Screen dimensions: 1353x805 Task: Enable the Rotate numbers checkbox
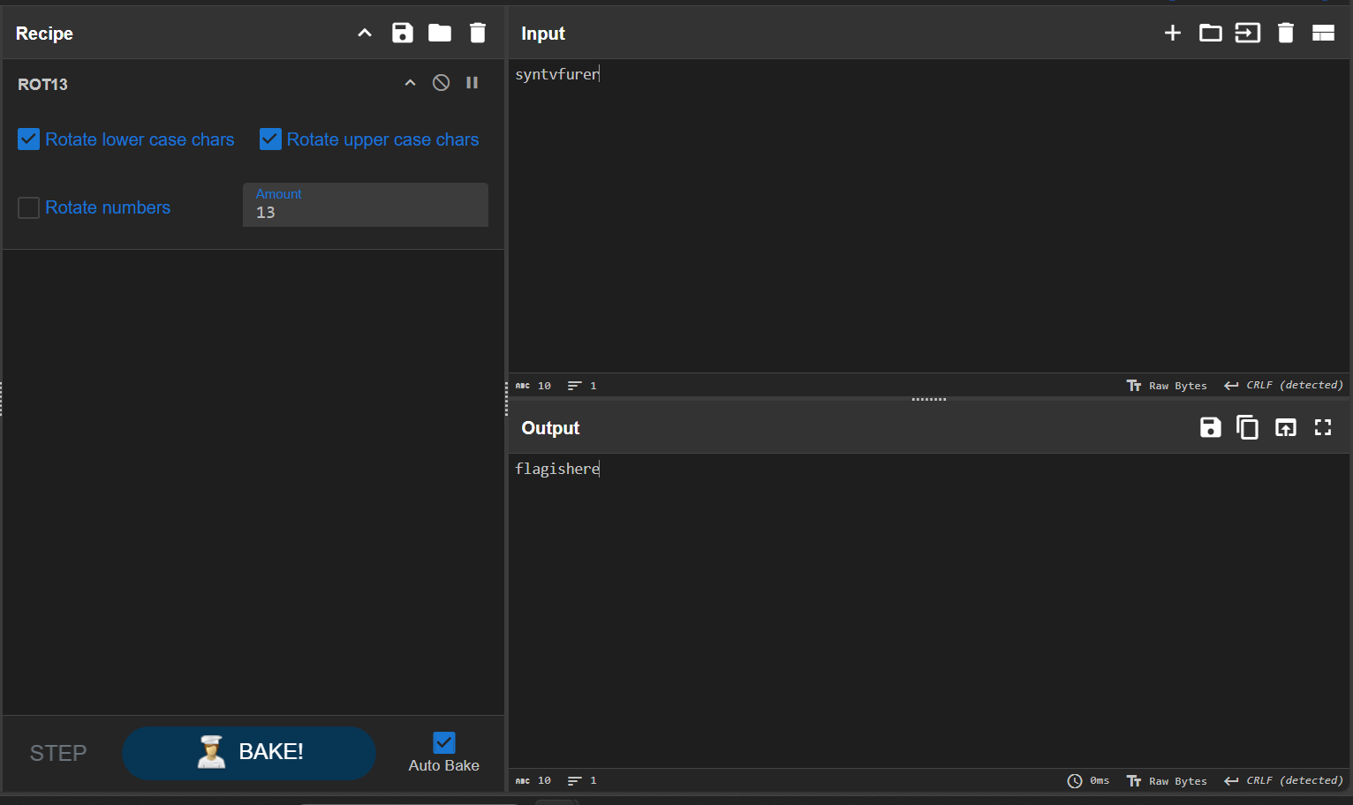(29, 207)
